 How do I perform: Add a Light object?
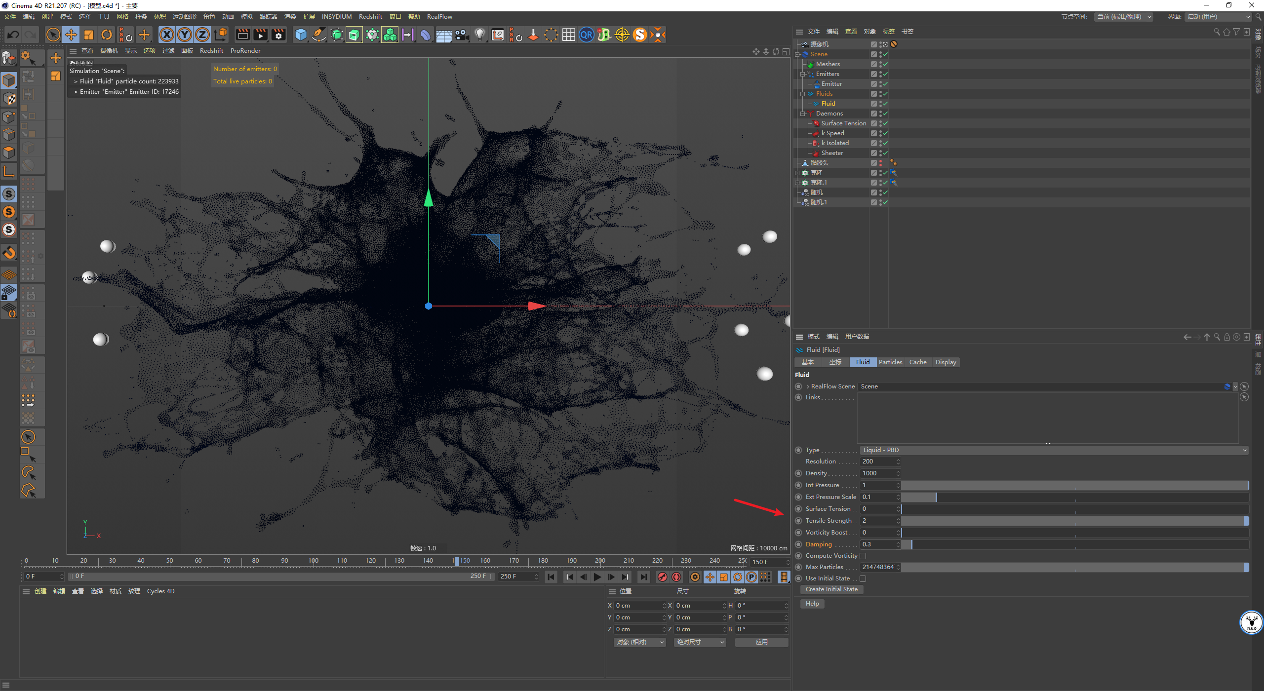(x=479, y=35)
